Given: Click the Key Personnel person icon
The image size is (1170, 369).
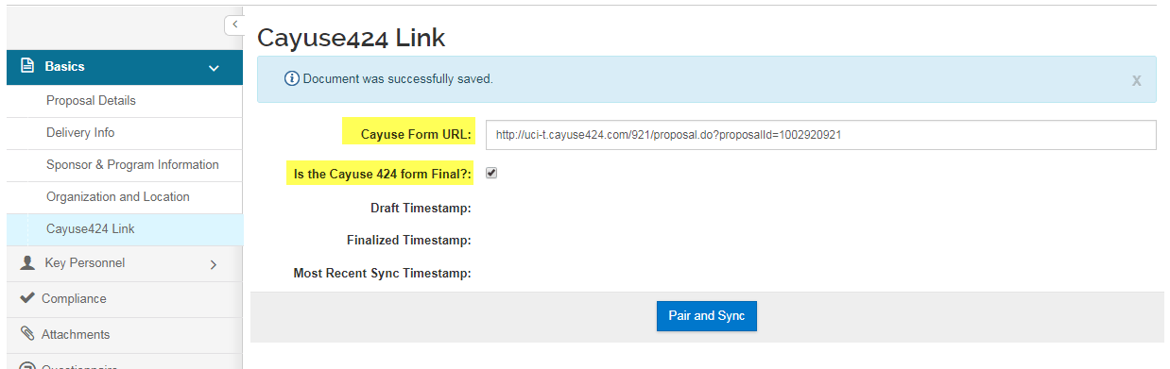Looking at the screenshot, I should point(27,263).
